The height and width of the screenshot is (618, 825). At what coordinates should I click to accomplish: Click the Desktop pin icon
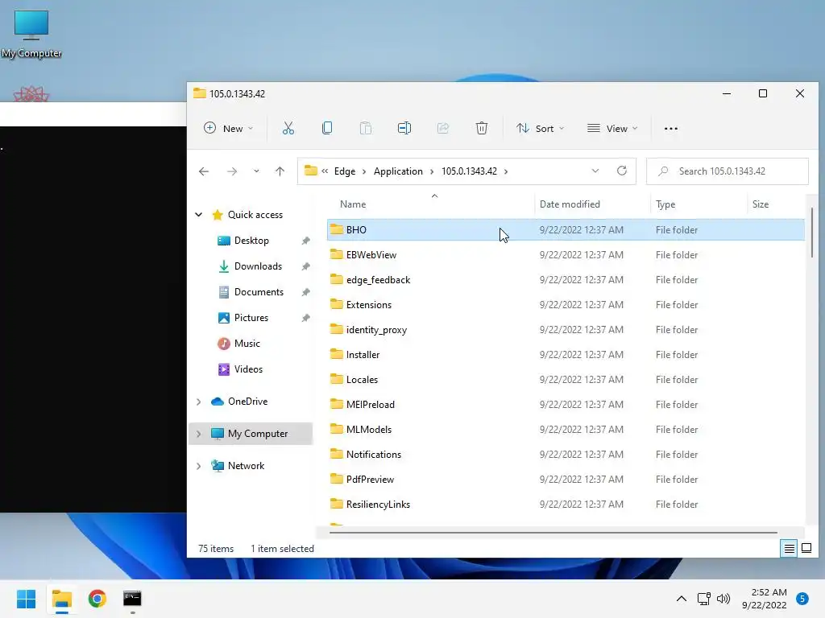[x=305, y=241]
